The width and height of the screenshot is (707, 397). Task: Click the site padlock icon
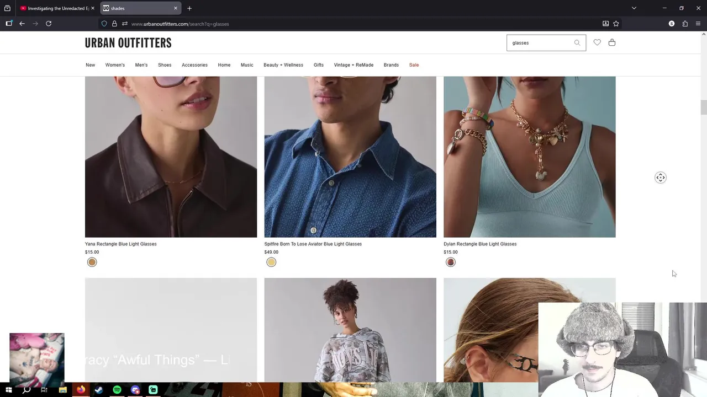coord(114,24)
